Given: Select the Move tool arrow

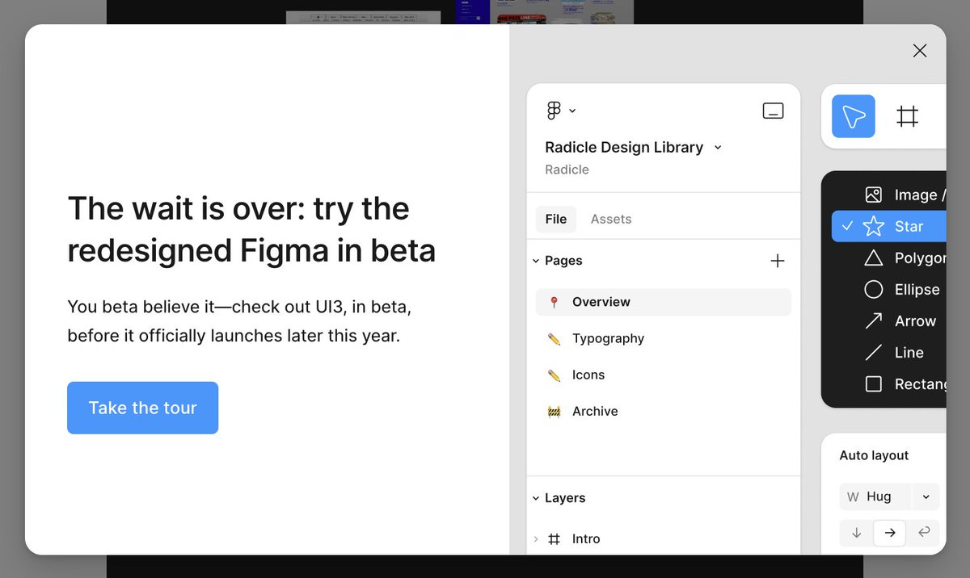Looking at the screenshot, I should 854,116.
